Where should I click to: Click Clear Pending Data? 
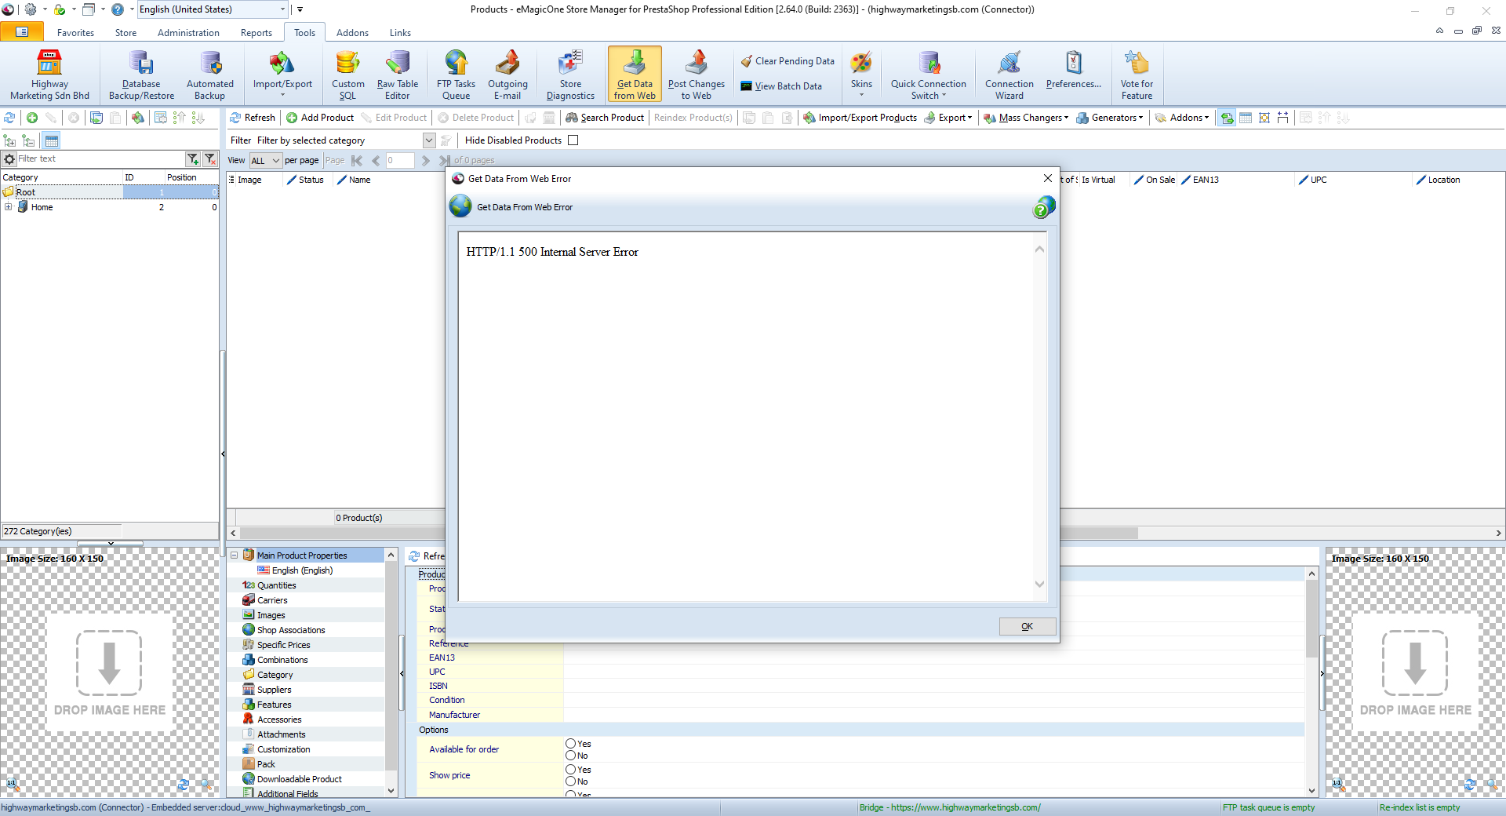(x=788, y=61)
